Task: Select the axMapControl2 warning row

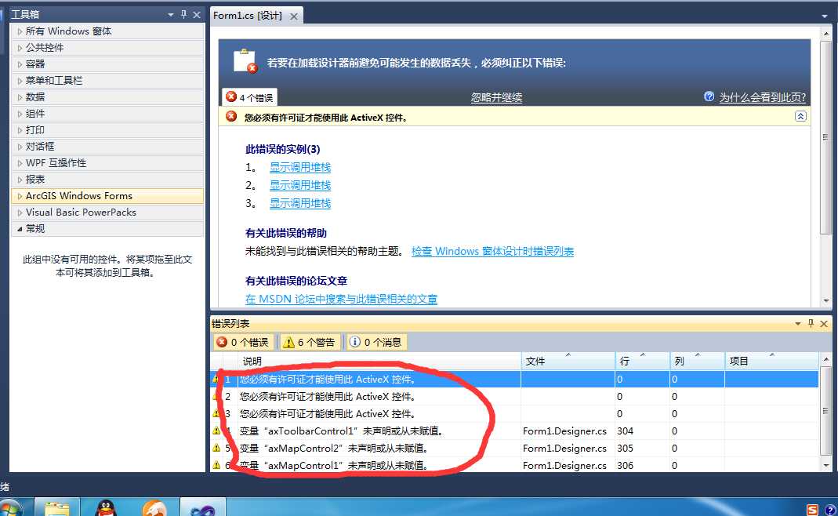Action: click(515, 448)
